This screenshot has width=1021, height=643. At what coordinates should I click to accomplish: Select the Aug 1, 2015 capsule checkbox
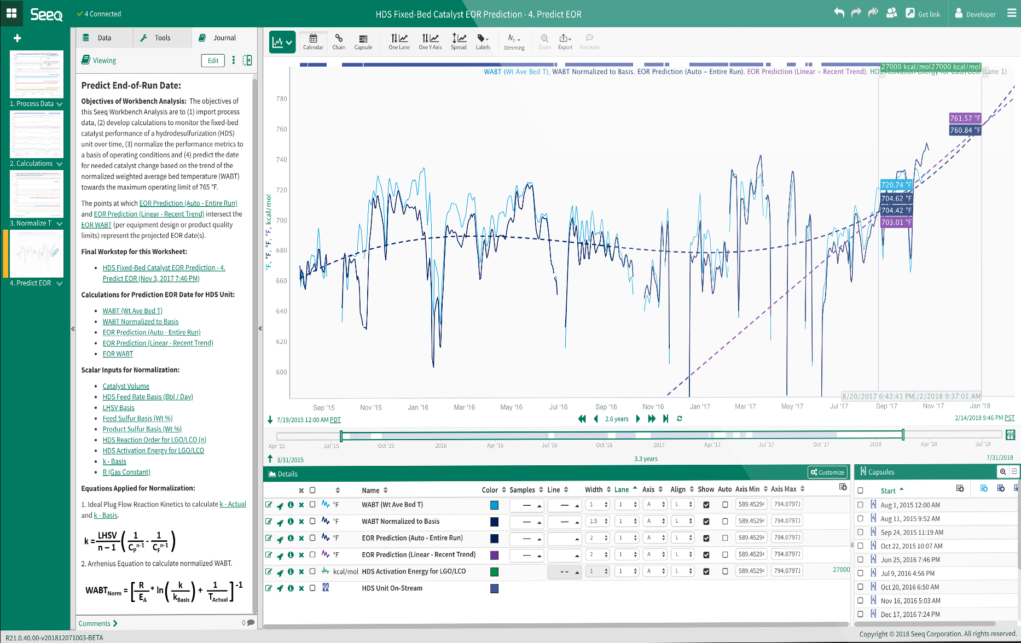pos(860,505)
